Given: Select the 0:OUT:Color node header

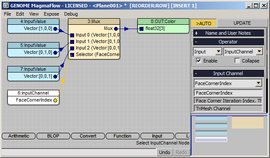Looking at the screenshot, I should click(x=163, y=21).
